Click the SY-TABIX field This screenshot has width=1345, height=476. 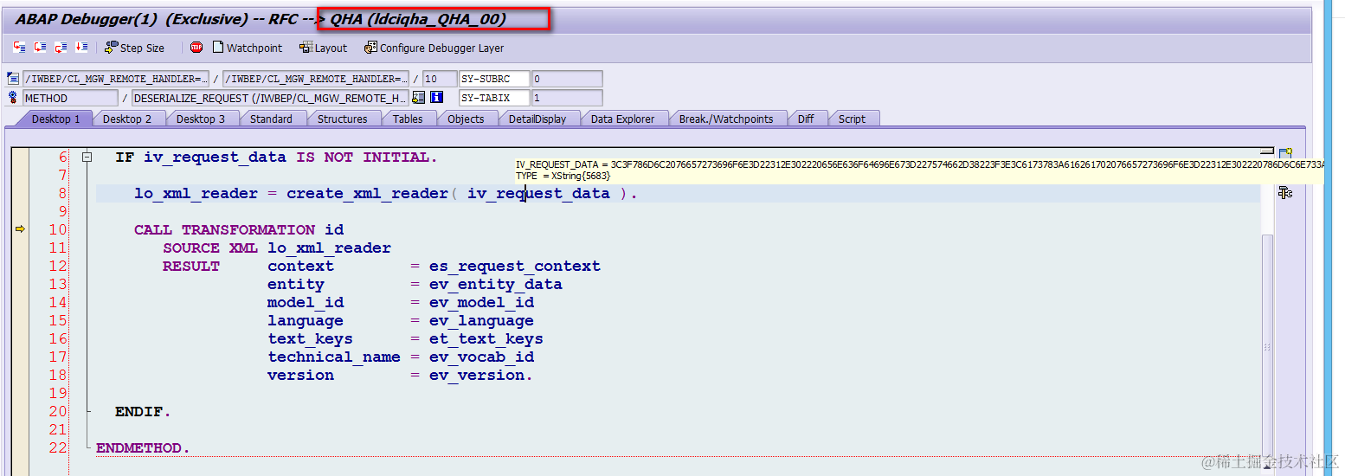pos(494,98)
